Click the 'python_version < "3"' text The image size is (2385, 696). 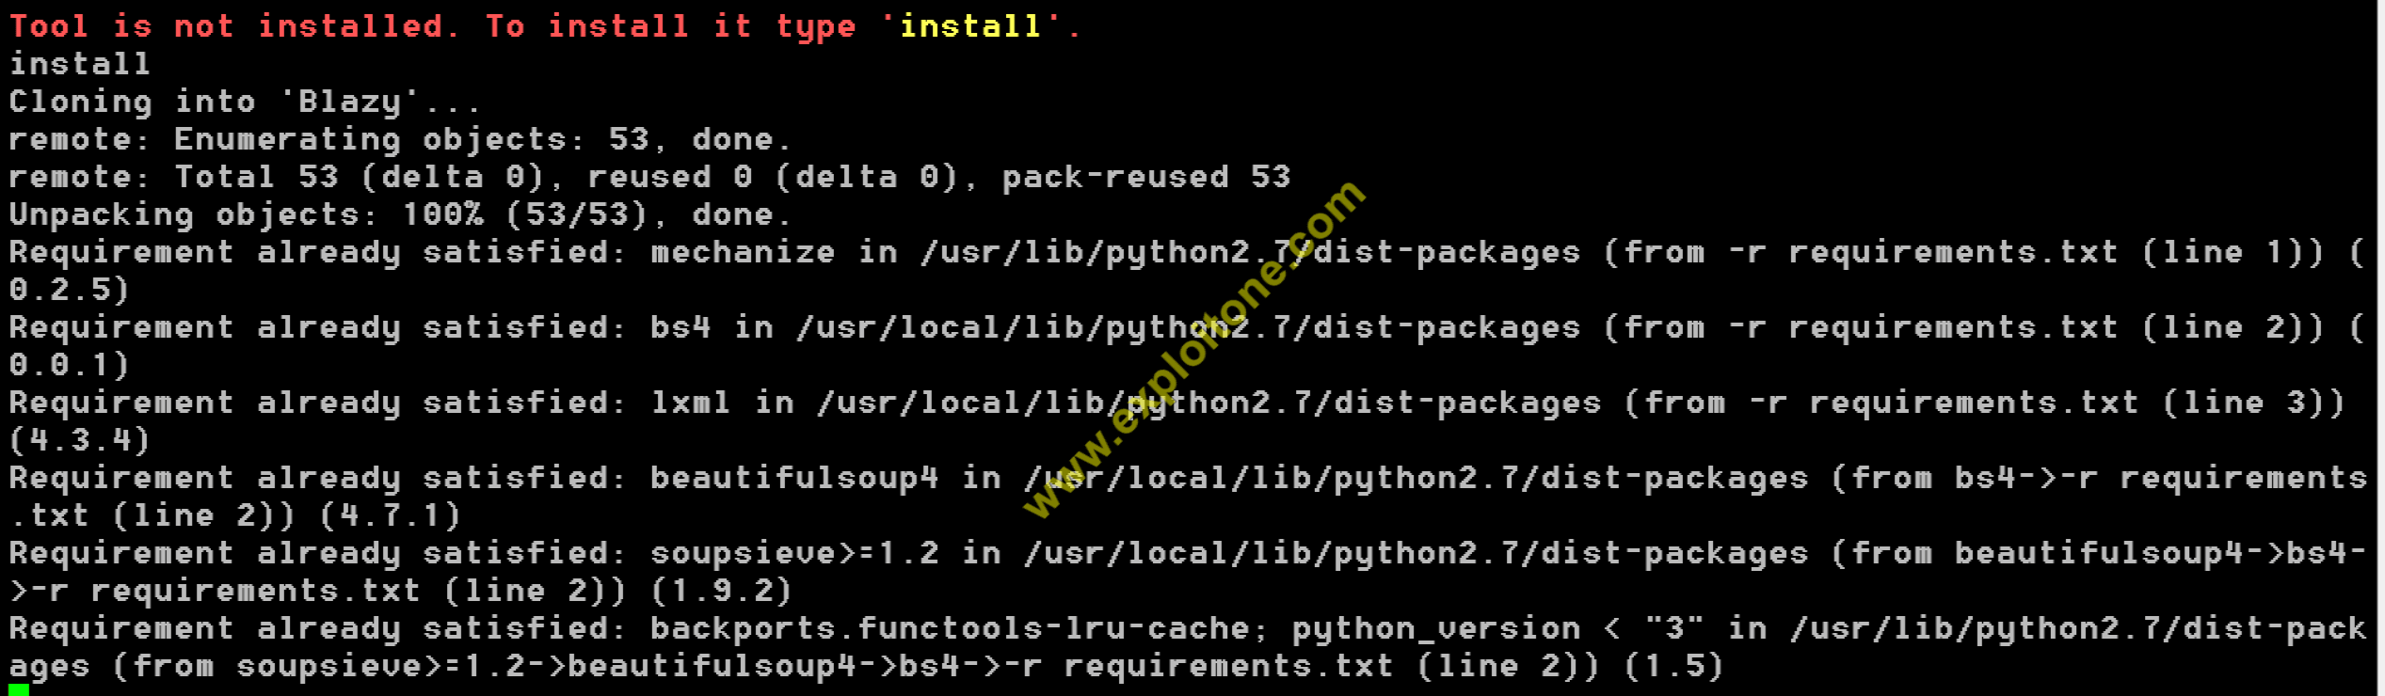click(1498, 628)
